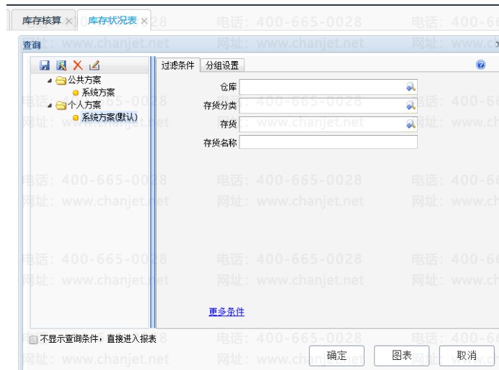499x370 pixels.
Task: Click the save-as scheme icon
Action: click(x=61, y=65)
